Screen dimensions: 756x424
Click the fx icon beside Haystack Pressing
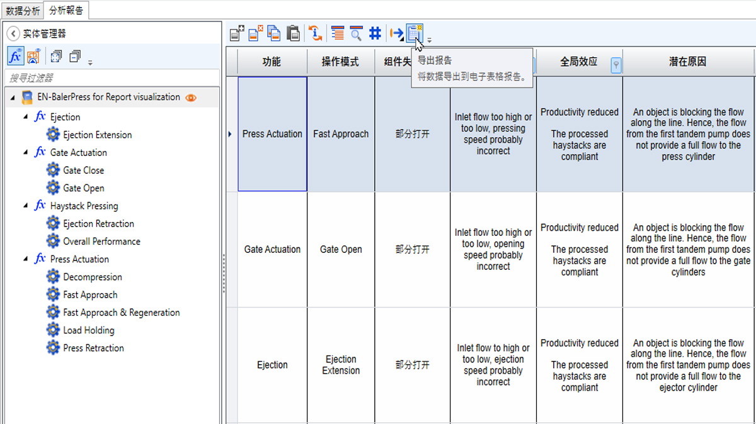[x=40, y=206]
